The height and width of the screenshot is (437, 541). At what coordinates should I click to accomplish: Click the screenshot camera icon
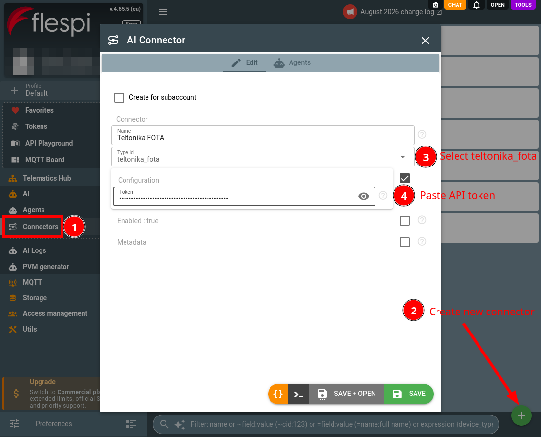point(436,5)
